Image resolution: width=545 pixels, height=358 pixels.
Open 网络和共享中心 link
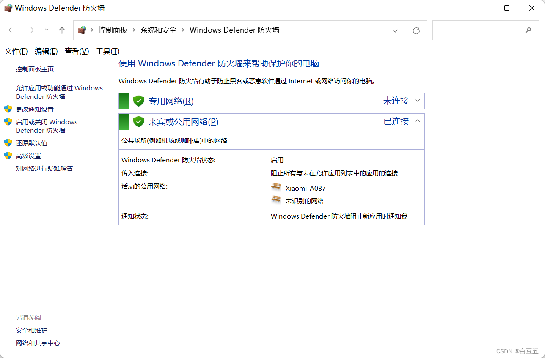[x=38, y=343]
